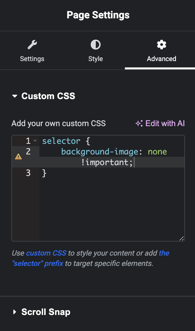The image size is (195, 331).
Task: Place cursor after !important; in editor
Action: (x=134, y=162)
